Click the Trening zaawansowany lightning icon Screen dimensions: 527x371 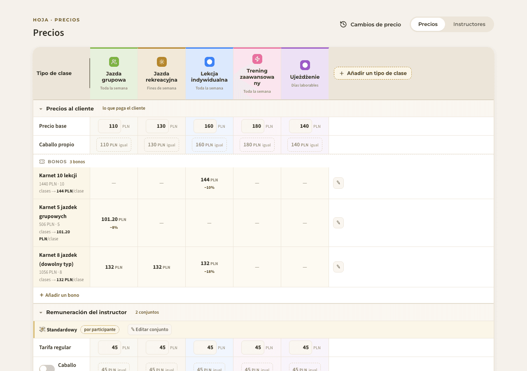tap(257, 59)
